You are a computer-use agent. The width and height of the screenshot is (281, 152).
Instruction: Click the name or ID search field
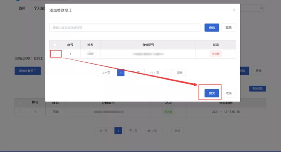coord(125,28)
